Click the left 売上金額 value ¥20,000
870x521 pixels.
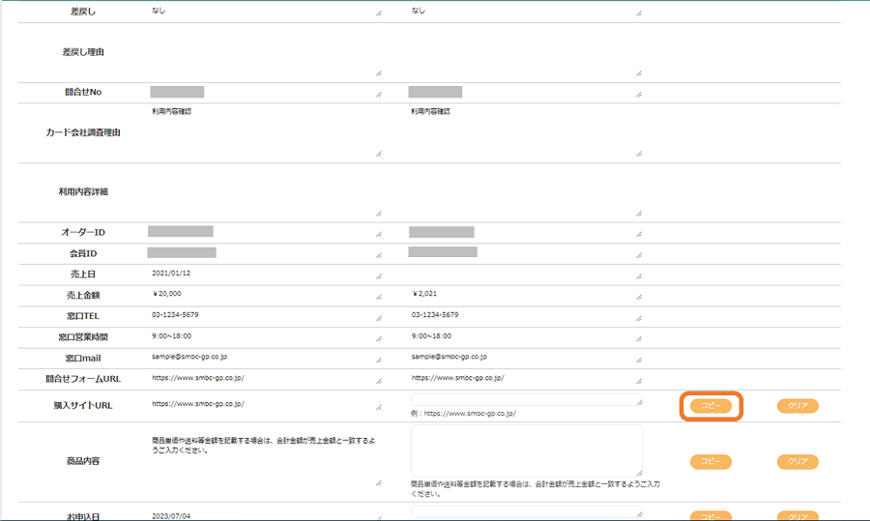(166, 294)
